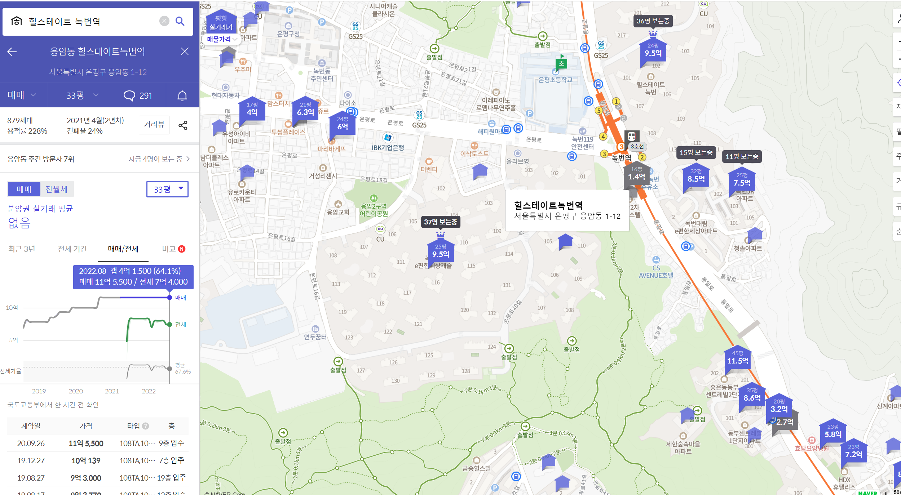Image resolution: width=901 pixels, height=495 pixels.
Task: Switch to 전월세 toggle
Action: tap(56, 189)
